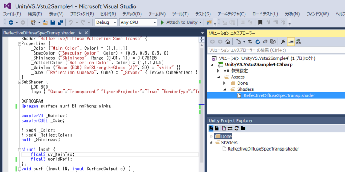Collapse the Assets folder in Solution Explorer
Screen dimensions: 345x172
[219, 77]
